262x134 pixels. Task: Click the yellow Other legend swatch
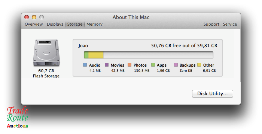199,65
